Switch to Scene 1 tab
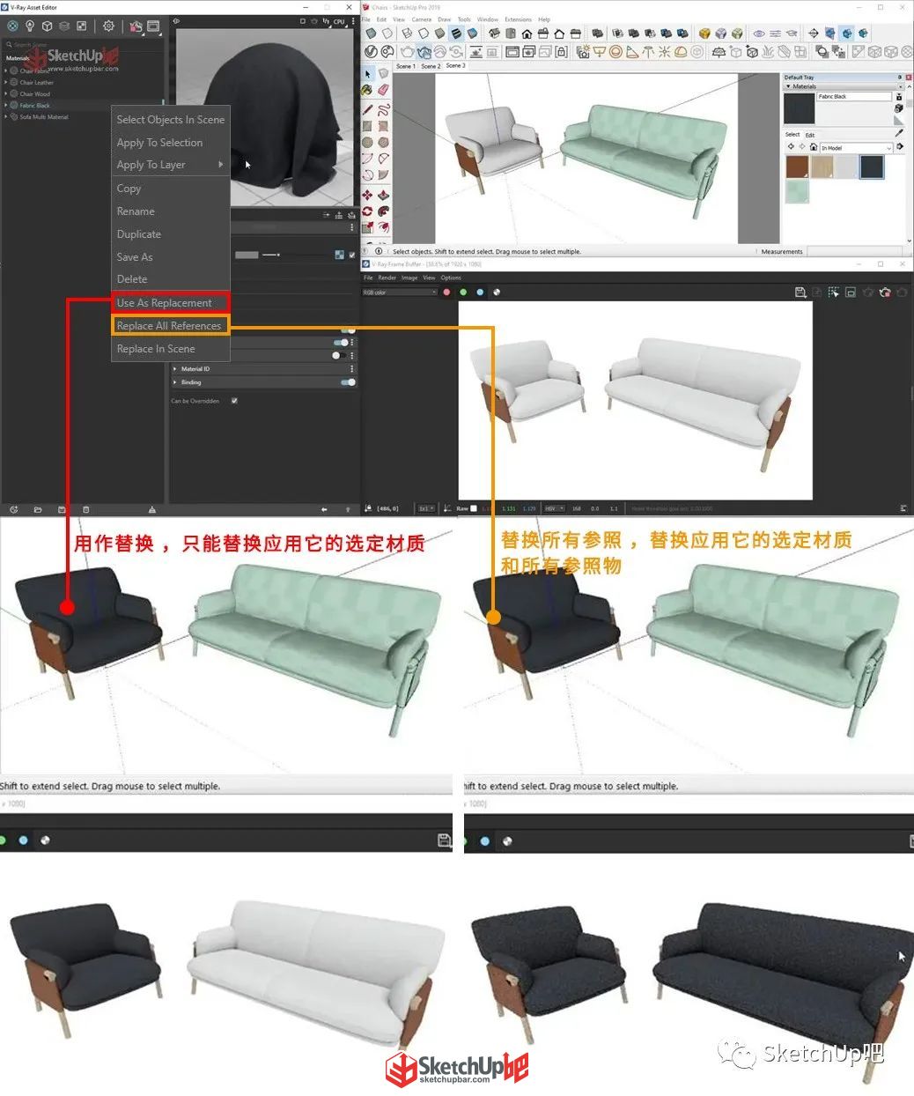 [406, 66]
